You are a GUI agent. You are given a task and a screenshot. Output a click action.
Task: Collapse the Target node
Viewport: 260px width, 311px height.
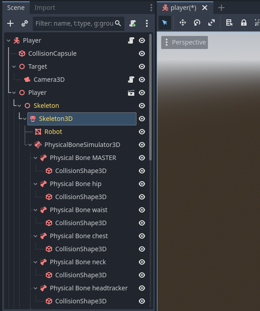click(14, 67)
